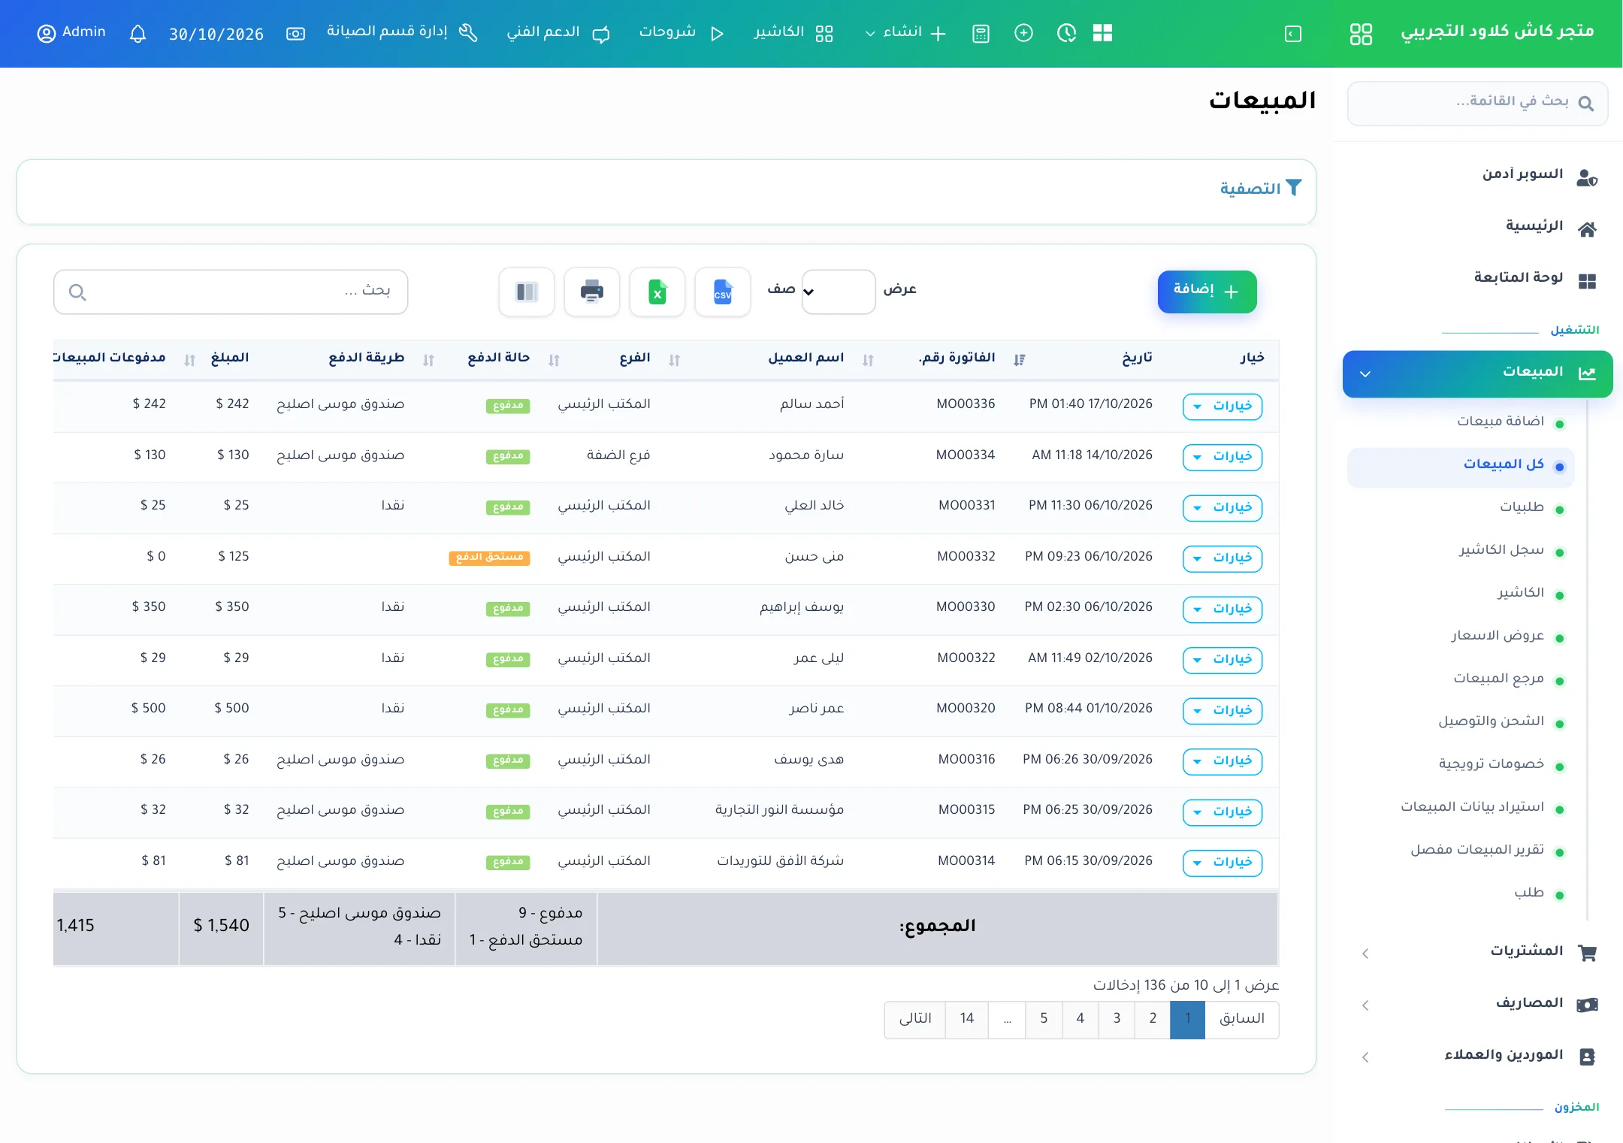Expand the انشاء create menu
The image size is (1623, 1143).
(905, 32)
